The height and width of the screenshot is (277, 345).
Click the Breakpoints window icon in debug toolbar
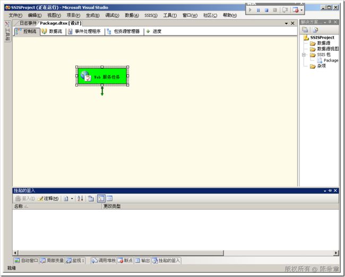(x=296, y=10)
